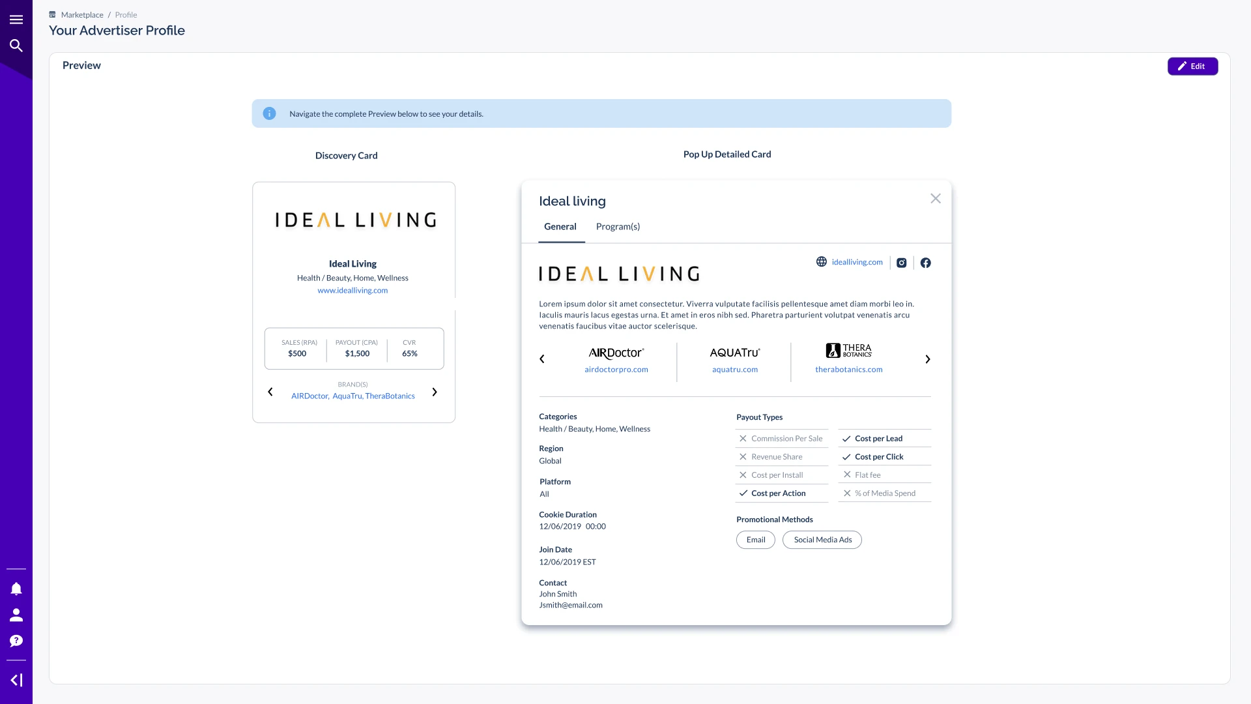Click the globe icon beside idealliving.com
This screenshot has height=704, width=1251.
tap(822, 261)
